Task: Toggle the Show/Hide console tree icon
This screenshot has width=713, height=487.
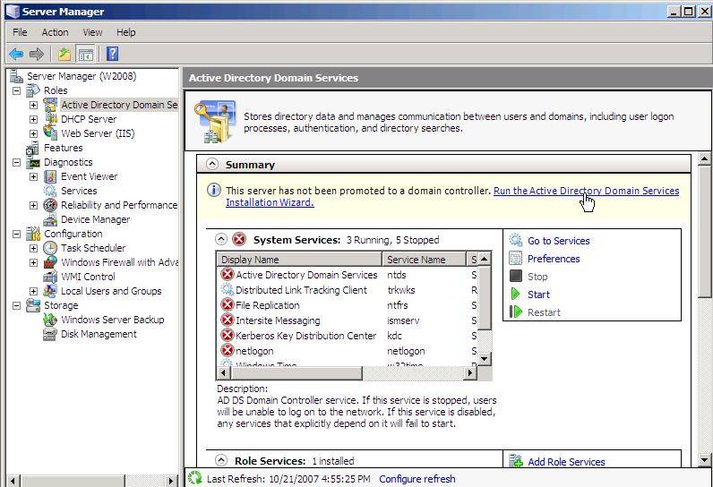Action: (x=85, y=54)
